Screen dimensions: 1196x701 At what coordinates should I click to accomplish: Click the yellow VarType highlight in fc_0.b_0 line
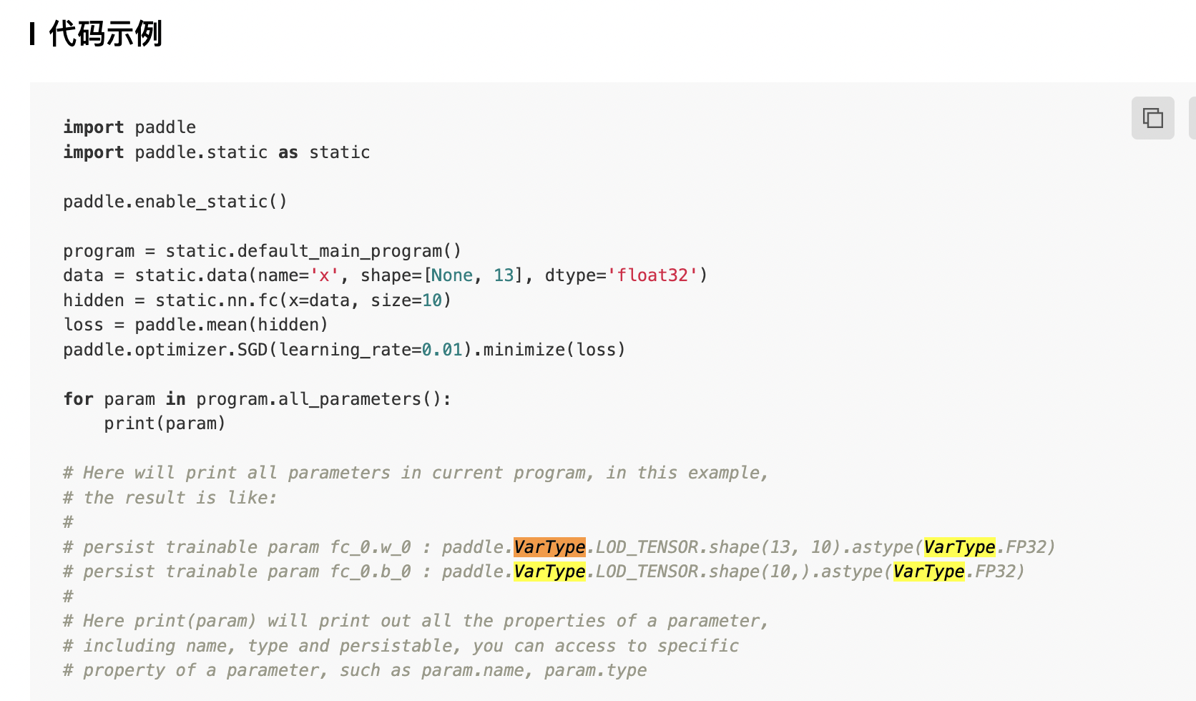[549, 571]
